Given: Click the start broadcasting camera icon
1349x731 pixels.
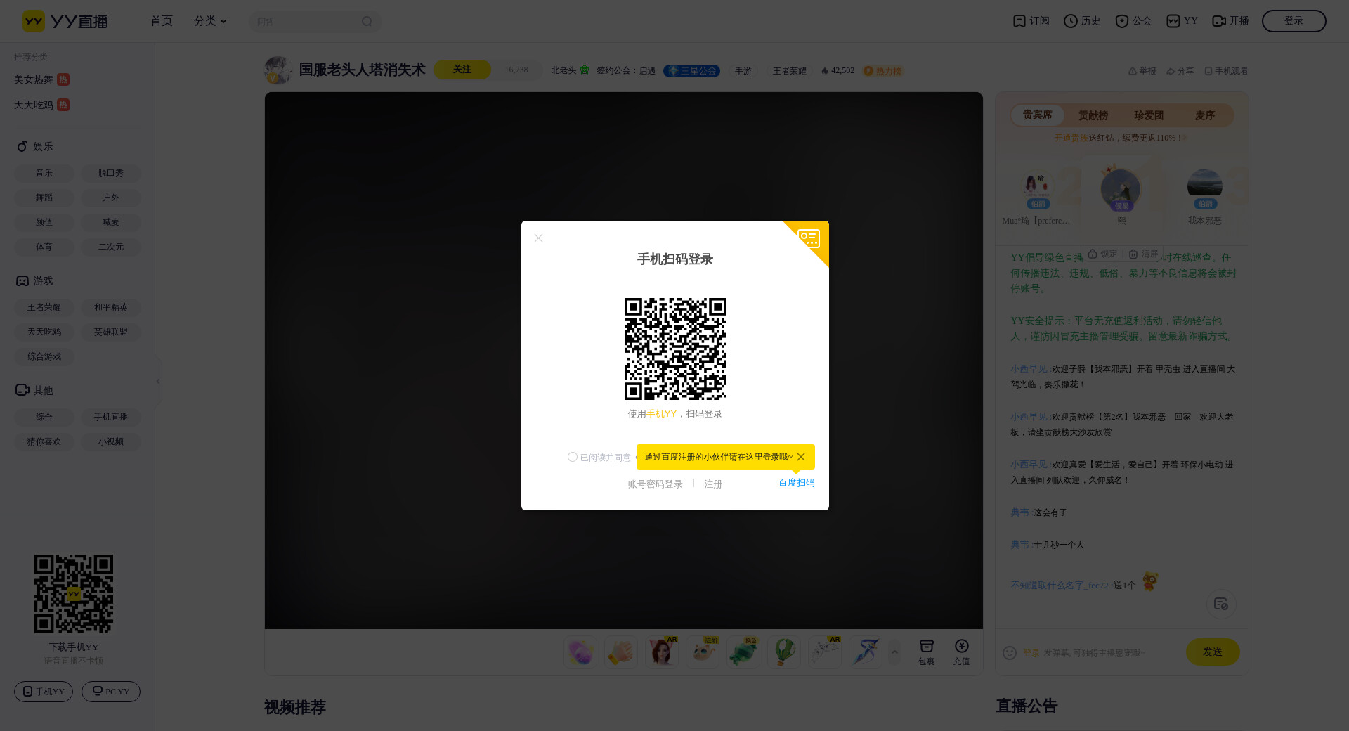Looking at the screenshot, I should click(1219, 21).
